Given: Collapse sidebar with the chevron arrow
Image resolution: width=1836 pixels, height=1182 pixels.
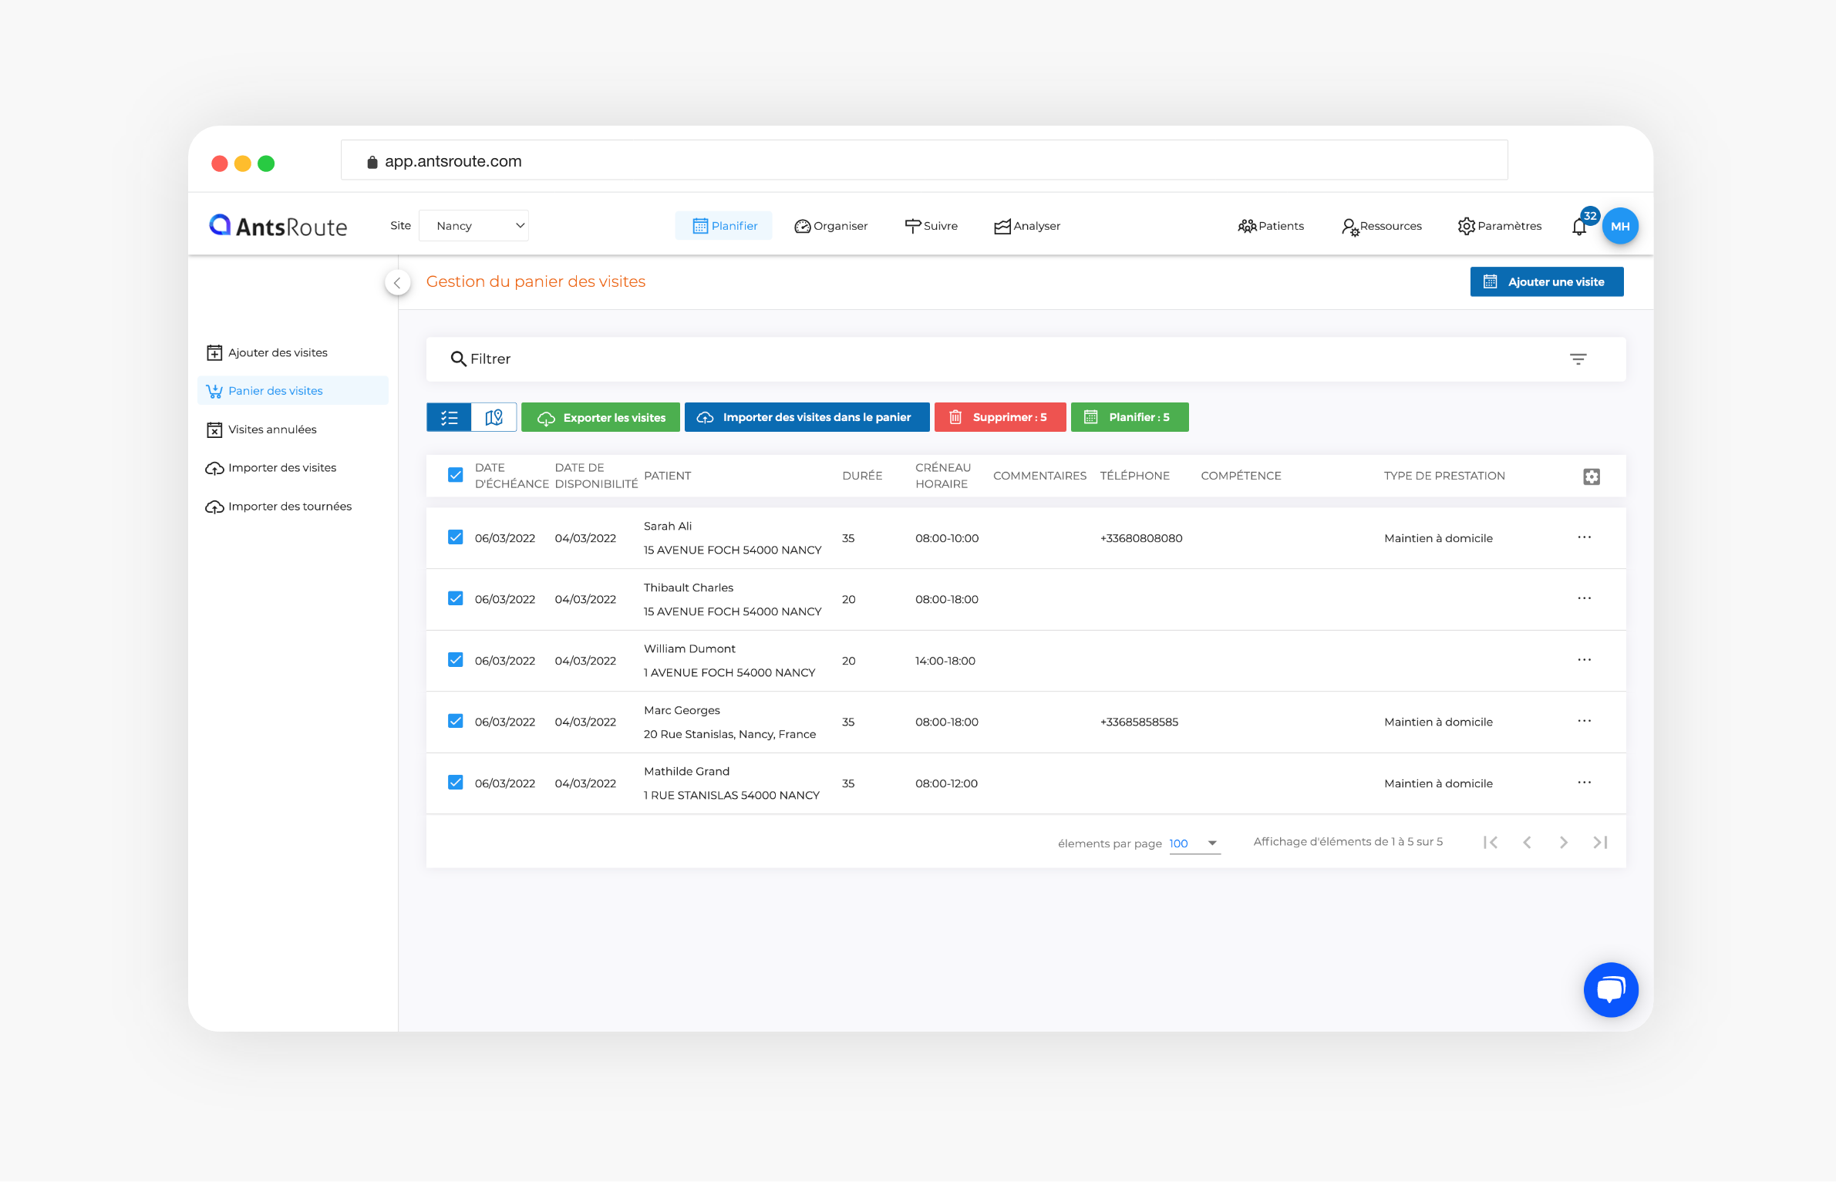Looking at the screenshot, I should click(x=397, y=283).
